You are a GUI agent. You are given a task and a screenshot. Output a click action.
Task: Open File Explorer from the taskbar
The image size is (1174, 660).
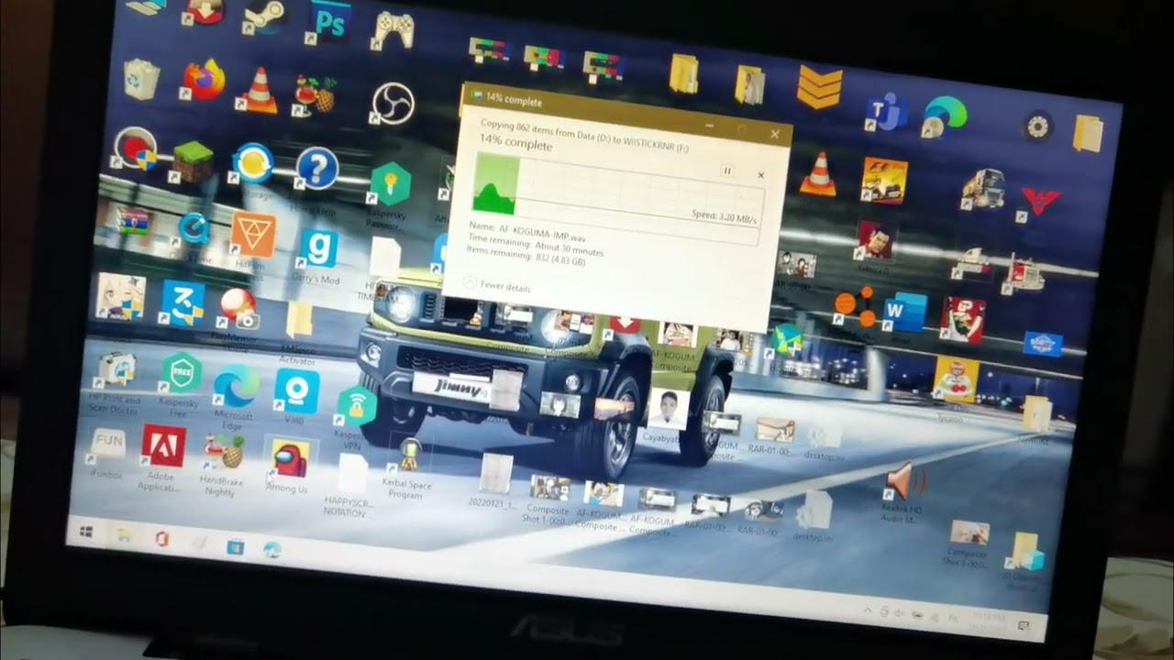(123, 535)
